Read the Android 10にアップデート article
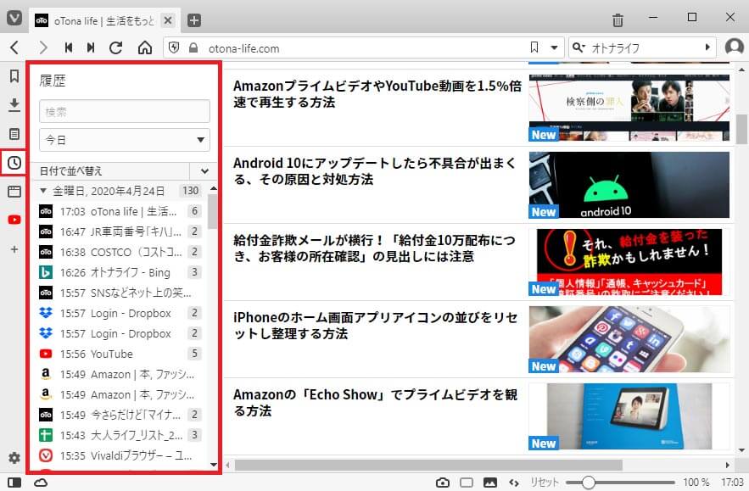This screenshot has height=491, width=749. 375,171
